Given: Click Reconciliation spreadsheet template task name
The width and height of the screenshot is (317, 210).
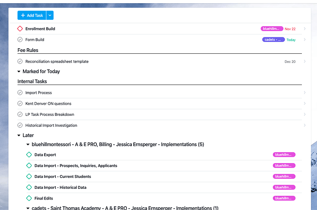Looking at the screenshot, I should (57, 62).
